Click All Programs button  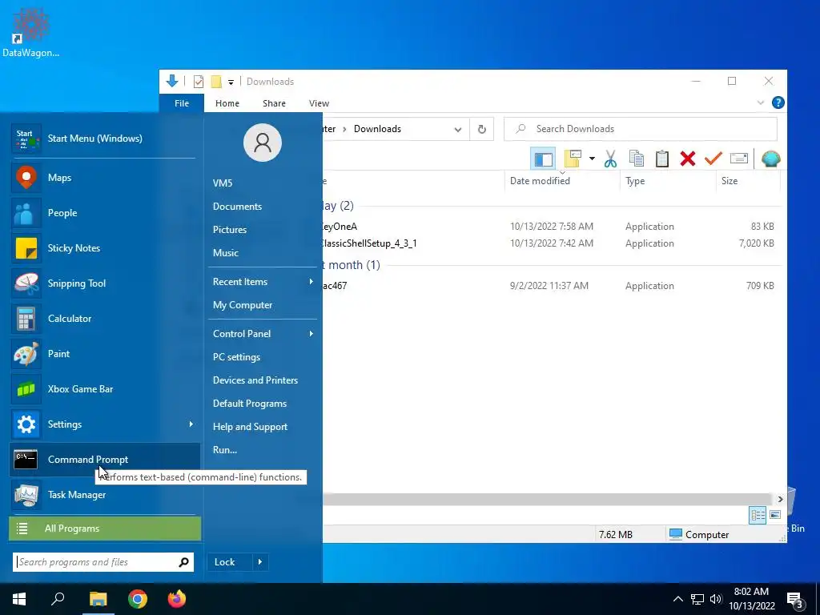point(105,529)
